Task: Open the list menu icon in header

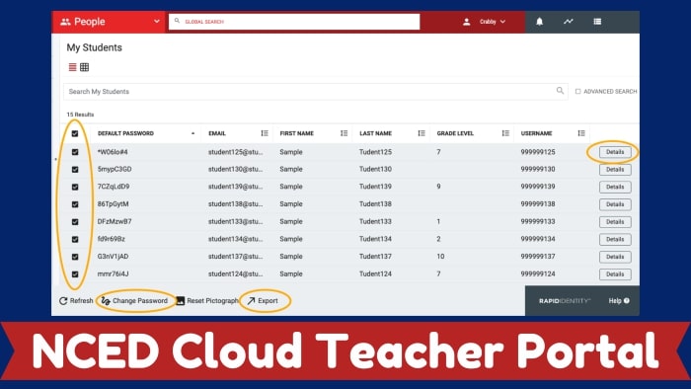Action: click(x=597, y=21)
